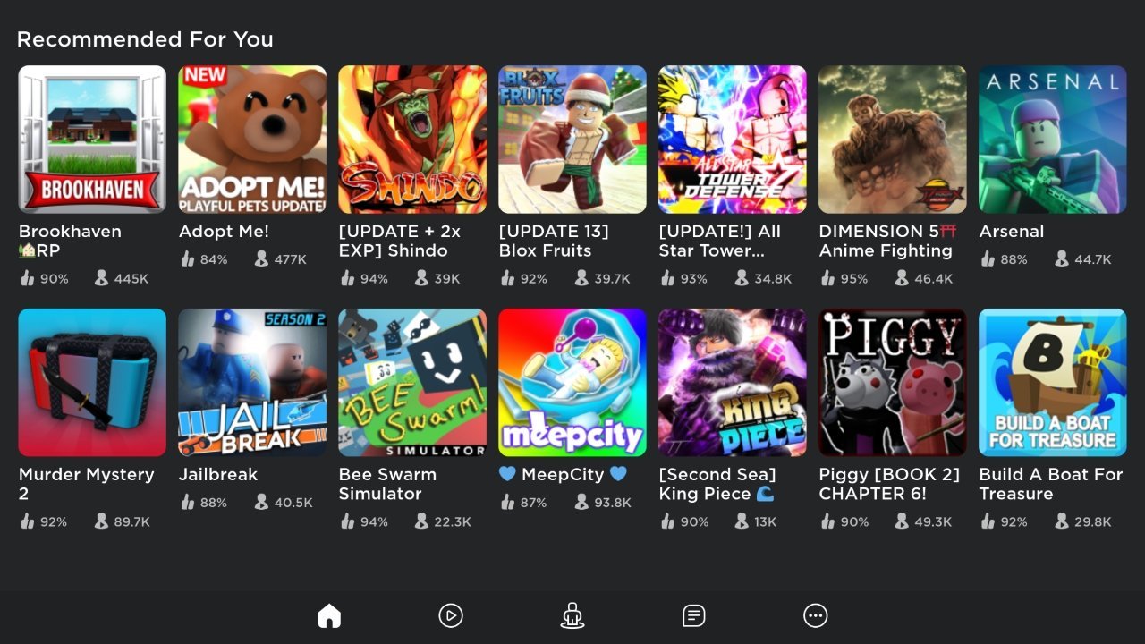The width and height of the screenshot is (1145, 644).
Task: Launch the Shindo game thumbnail
Action: pyautogui.click(x=412, y=140)
